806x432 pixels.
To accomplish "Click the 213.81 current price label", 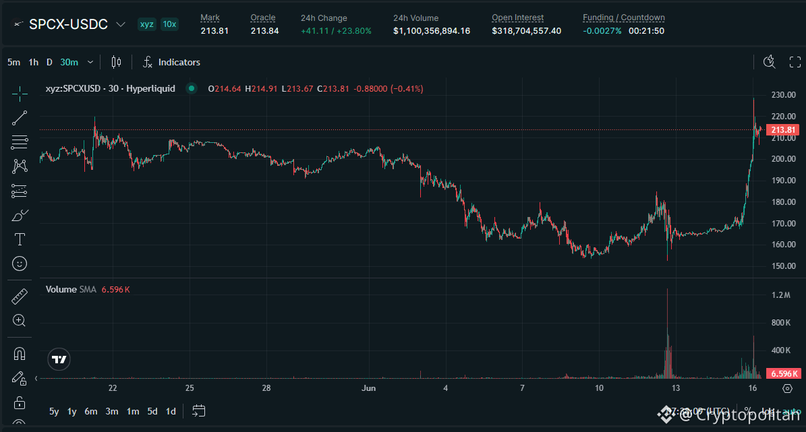I will click(783, 130).
